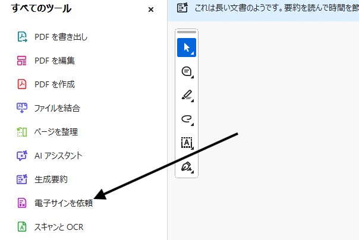The width and height of the screenshot is (359, 240).
Task: Click the AI アシスタント icon
Action: [x=22, y=156]
